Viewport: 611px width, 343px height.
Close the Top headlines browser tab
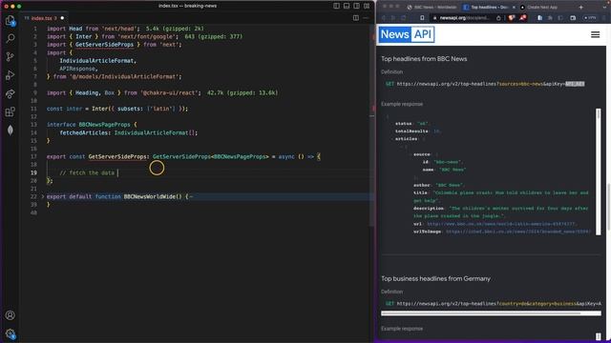point(514,7)
